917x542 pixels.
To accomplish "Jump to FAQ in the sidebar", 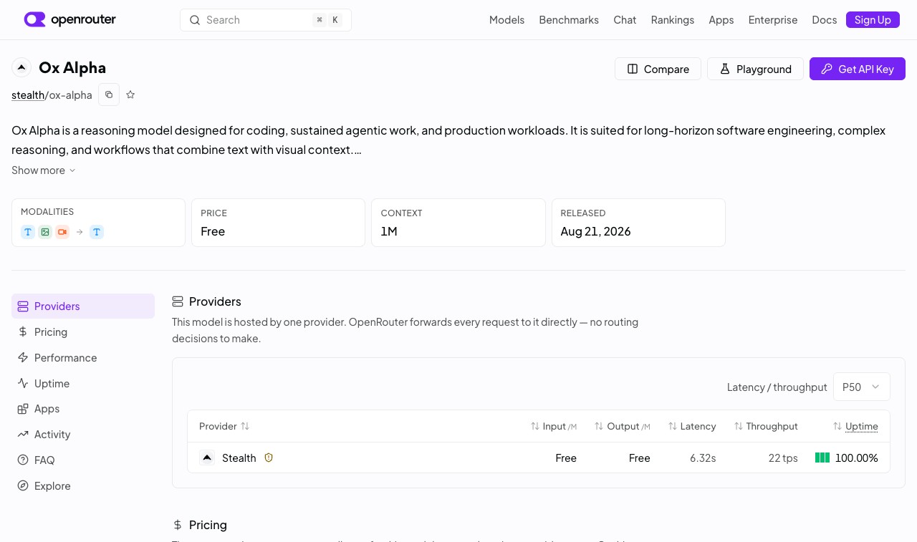I will tap(83, 460).
